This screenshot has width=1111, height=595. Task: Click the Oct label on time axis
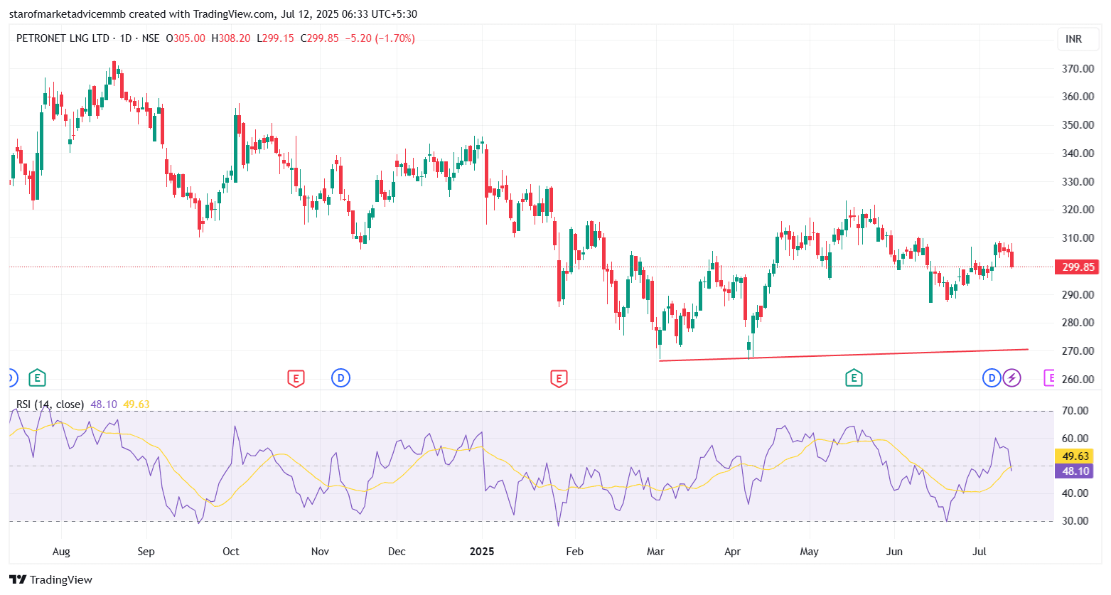point(231,552)
